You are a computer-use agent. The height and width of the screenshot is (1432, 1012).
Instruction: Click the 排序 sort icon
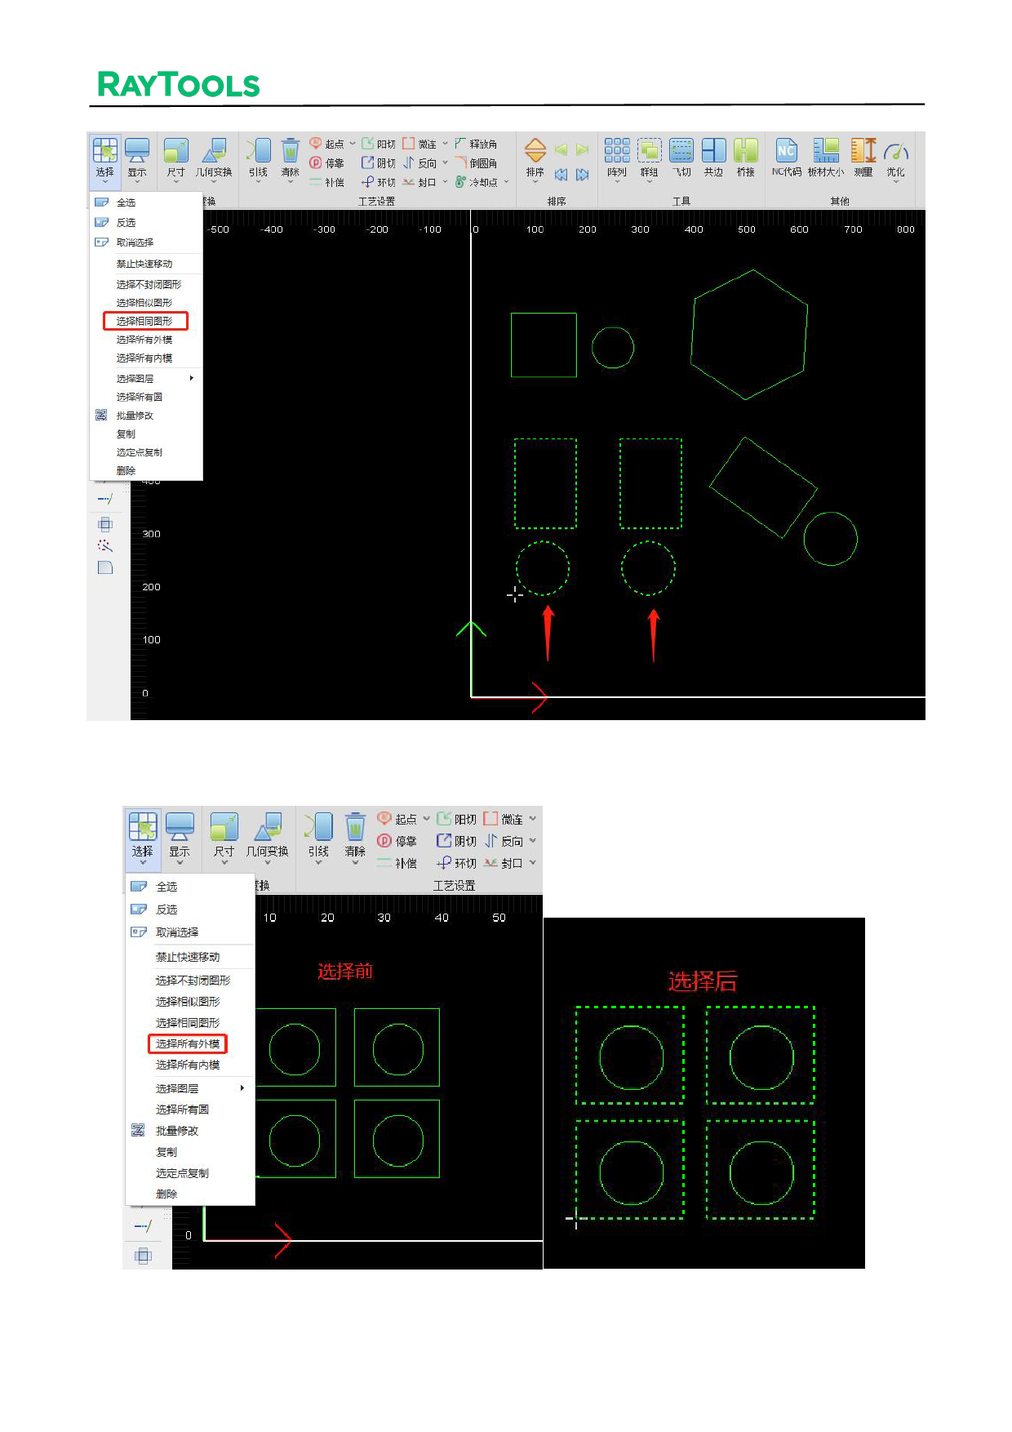535,151
